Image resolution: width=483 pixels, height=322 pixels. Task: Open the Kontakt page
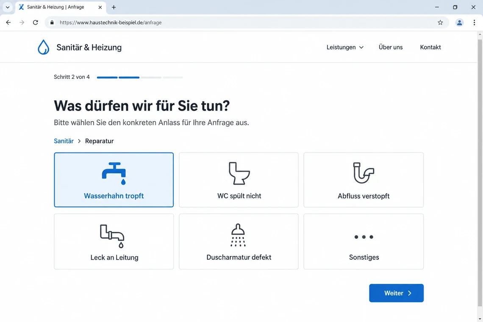pos(430,47)
